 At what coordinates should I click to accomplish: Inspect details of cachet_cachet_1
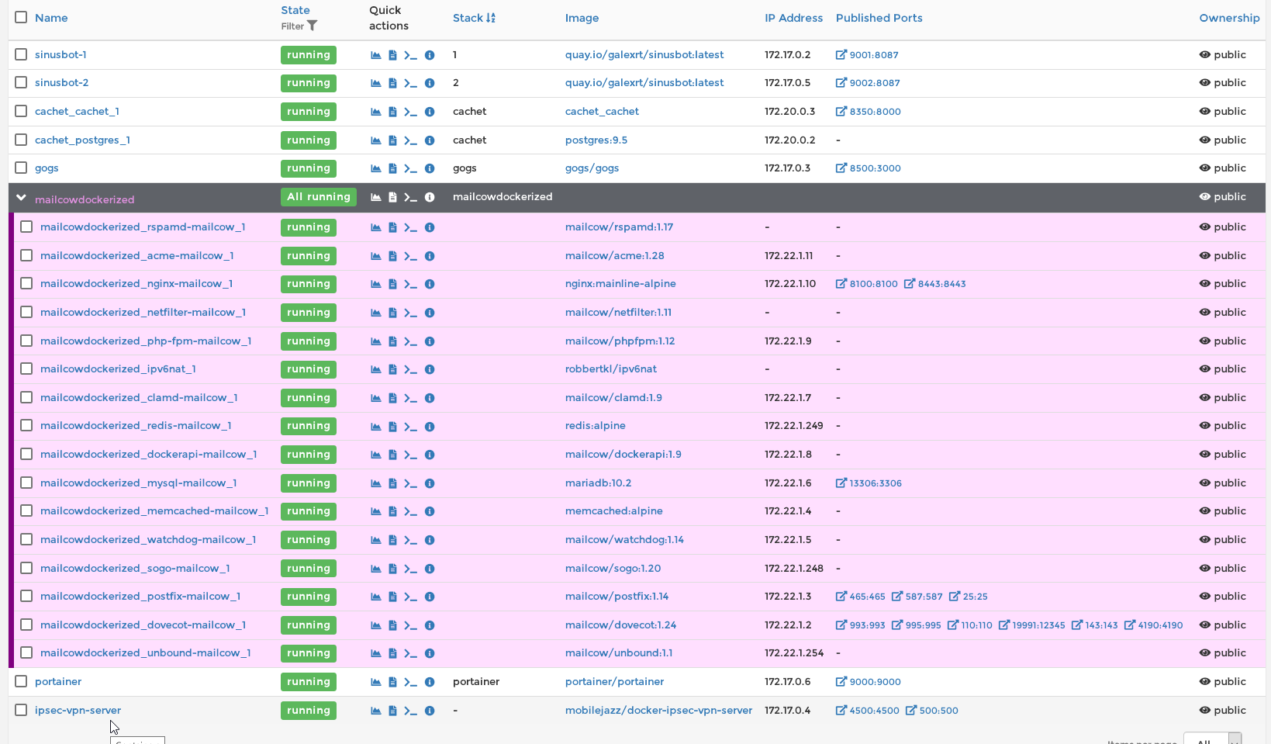point(430,112)
